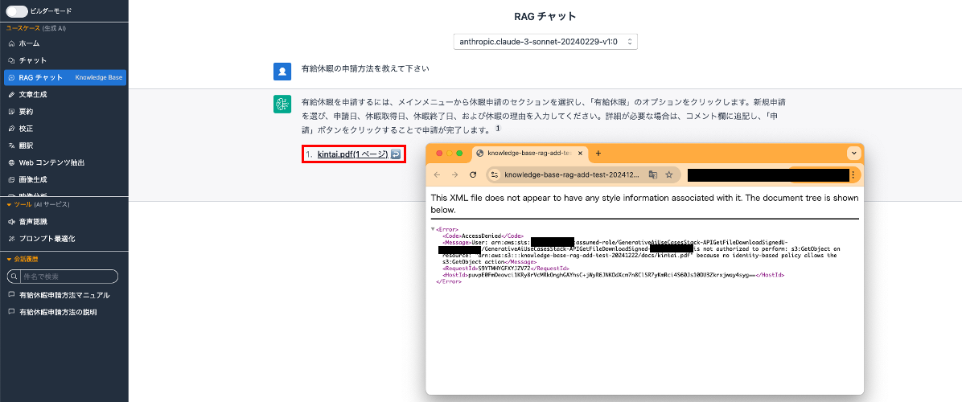Open the 画像生成 use case

point(64,179)
